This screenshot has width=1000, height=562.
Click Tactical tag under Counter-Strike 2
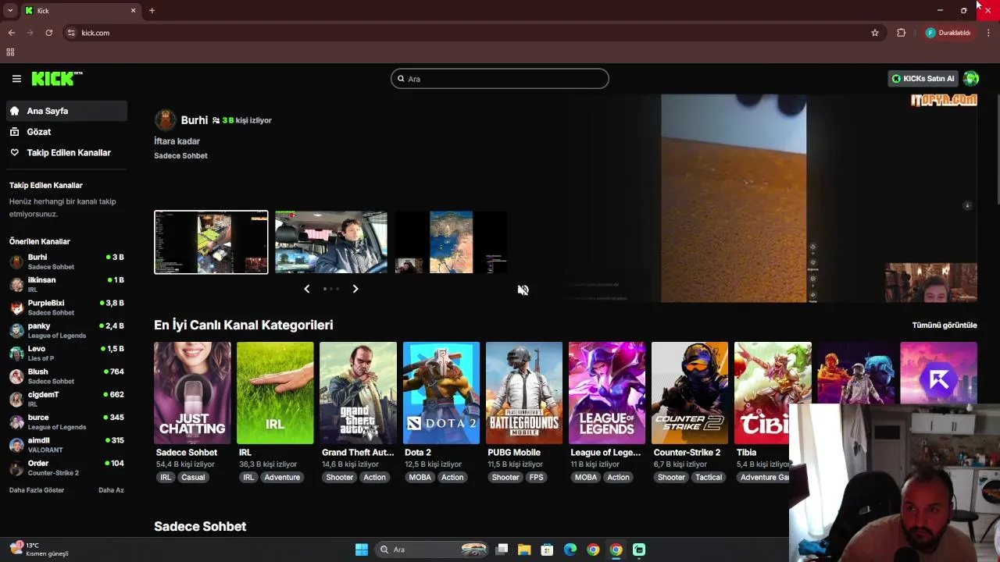pos(709,478)
